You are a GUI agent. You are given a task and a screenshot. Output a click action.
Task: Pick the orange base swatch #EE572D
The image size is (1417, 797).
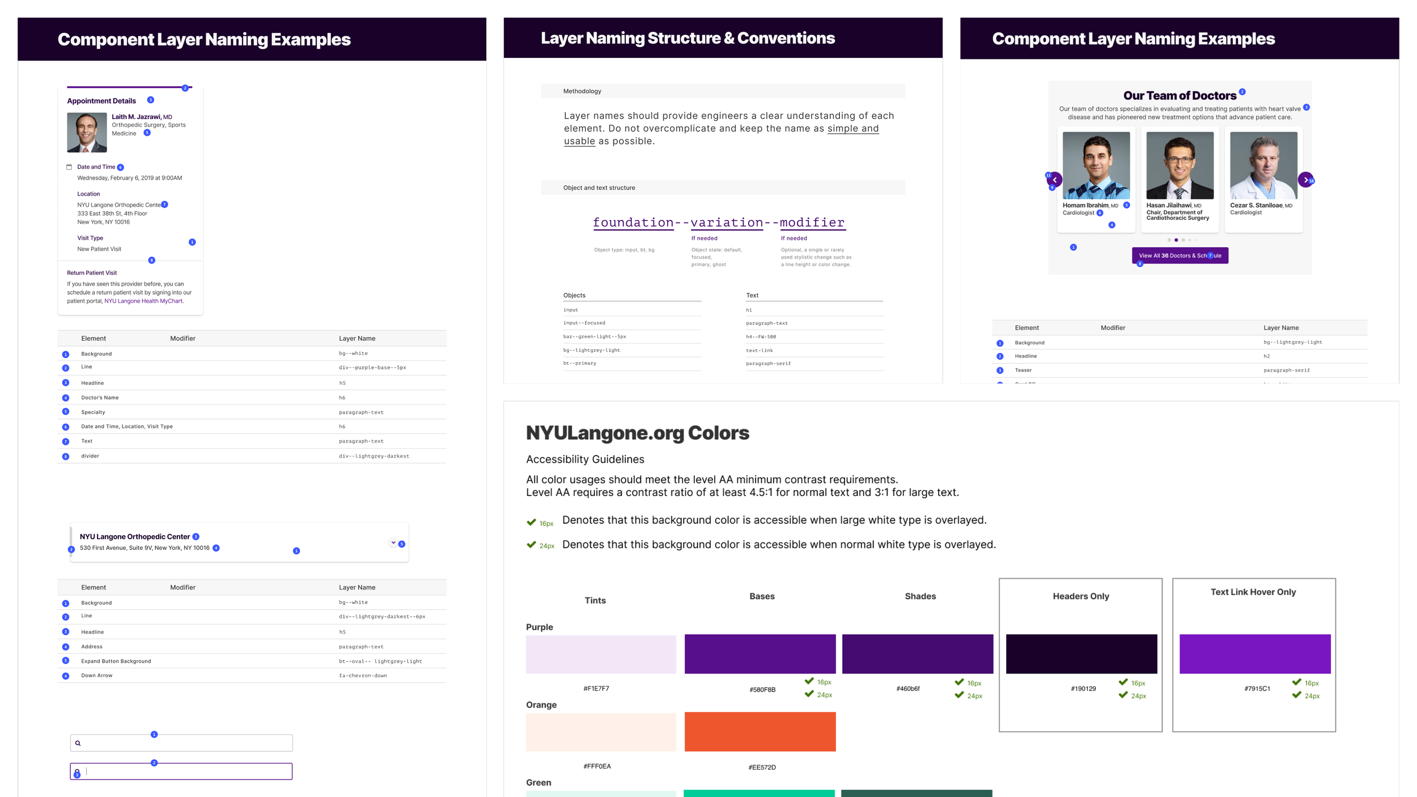760,732
